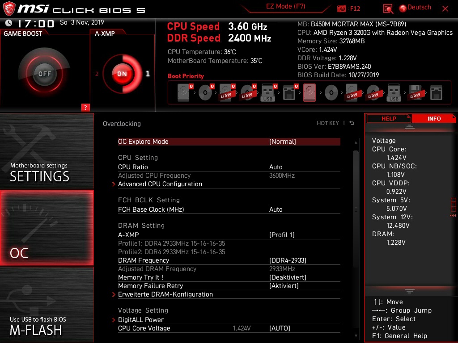Click the Profile1: DDR4 2933MHz 15-16-16-35 row
458x343 pixels.
[x=171, y=243]
